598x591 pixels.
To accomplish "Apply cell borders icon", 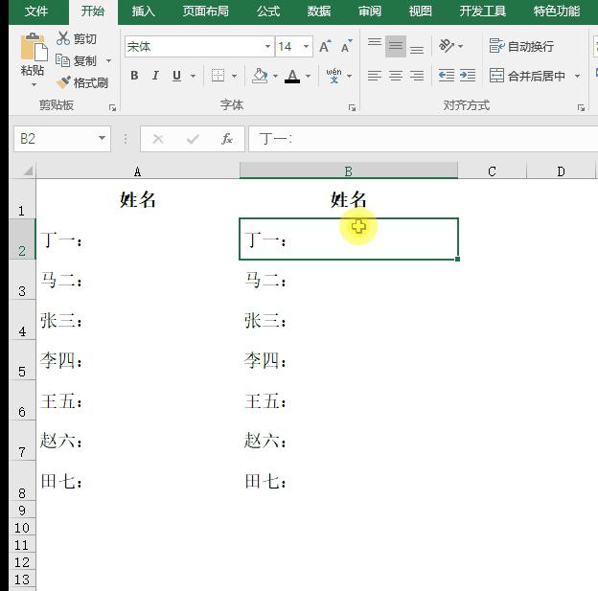I will 218,76.
